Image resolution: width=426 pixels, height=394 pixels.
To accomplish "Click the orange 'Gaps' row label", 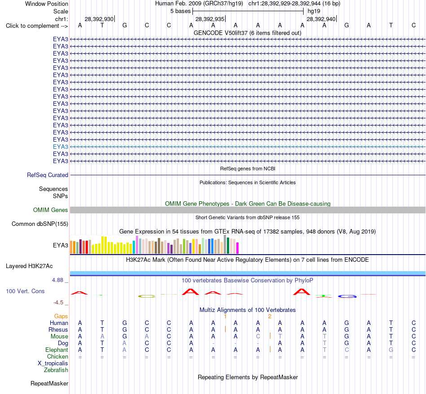I will pyautogui.click(x=61, y=316).
